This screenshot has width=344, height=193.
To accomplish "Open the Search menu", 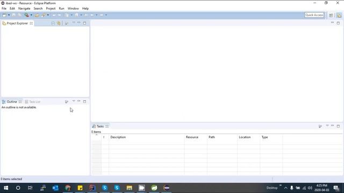I will [x=38, y=9].
